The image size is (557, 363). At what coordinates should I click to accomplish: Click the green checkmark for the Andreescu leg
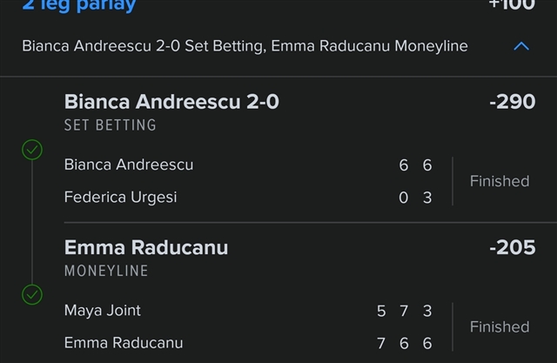[32, 150]
